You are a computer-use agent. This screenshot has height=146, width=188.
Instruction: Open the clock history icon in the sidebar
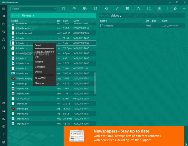click(x=4, y=24)
